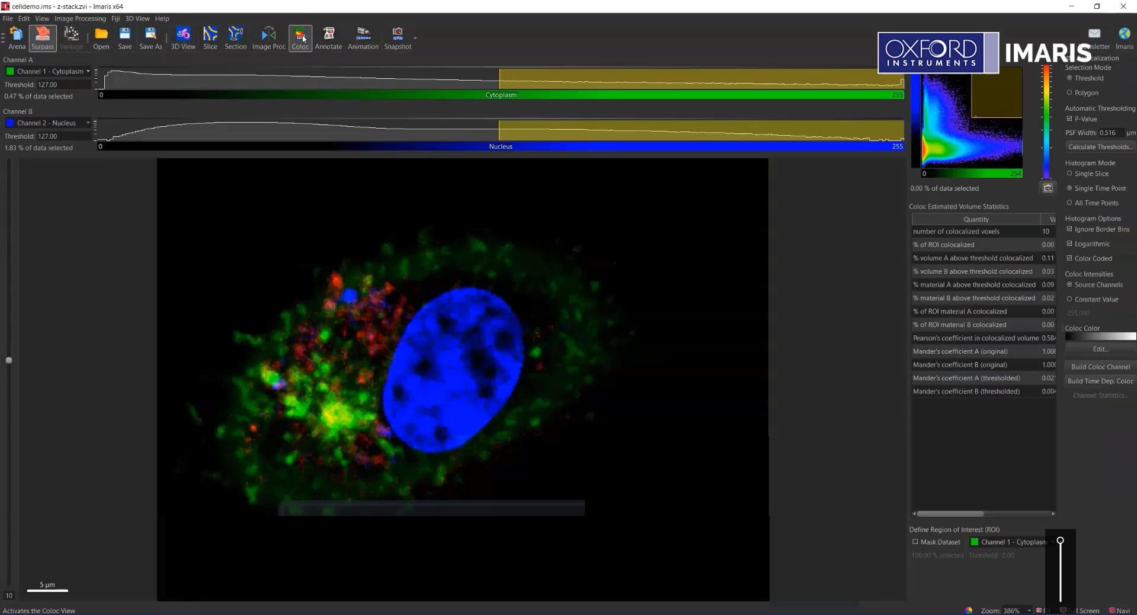1137x615 pixels.
Task: Open the Channel 2 - Nucleus dropdown
Action: [88, 123]
